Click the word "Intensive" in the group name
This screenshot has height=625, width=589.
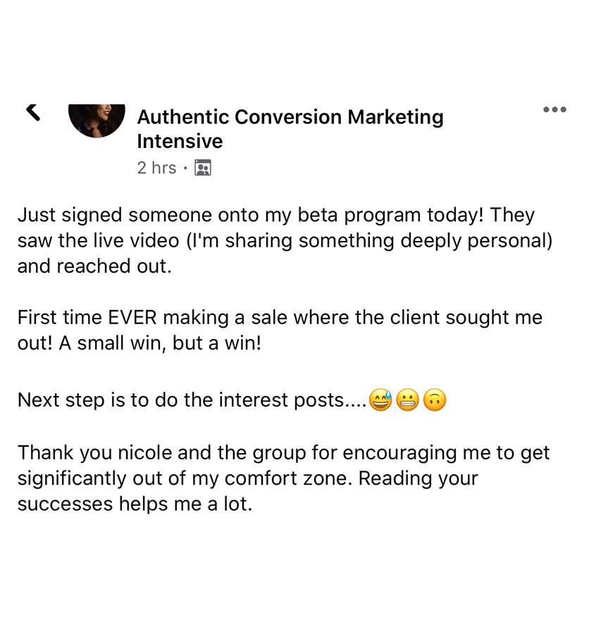pos(180,142)
